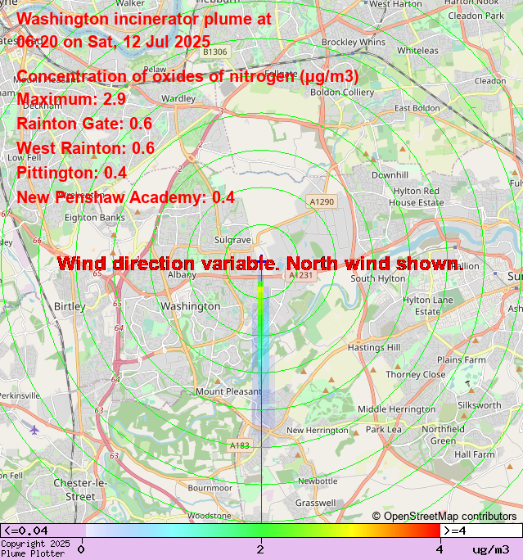
Task: Click the purple airplane airport icon
Action: pyautogui.click(x=34, y=430)
